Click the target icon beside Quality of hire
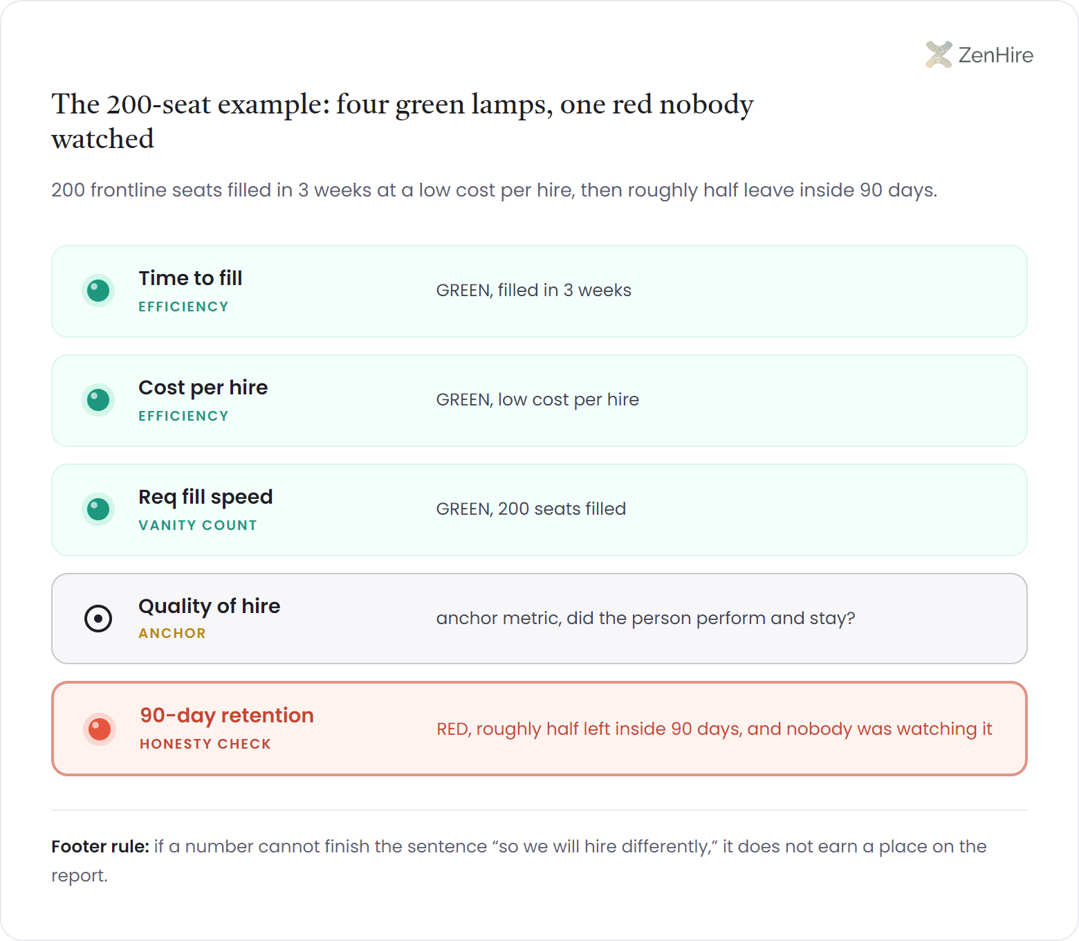 pyautogui.click(x=98, y=619)
